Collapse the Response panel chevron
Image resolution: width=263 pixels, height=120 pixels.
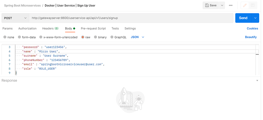(257, 81)
